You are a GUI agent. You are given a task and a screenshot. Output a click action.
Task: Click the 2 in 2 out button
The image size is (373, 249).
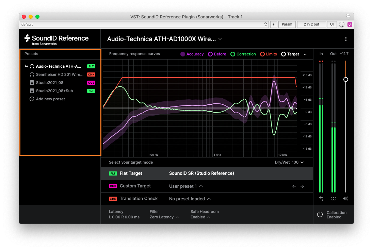[x=311, y=24]
